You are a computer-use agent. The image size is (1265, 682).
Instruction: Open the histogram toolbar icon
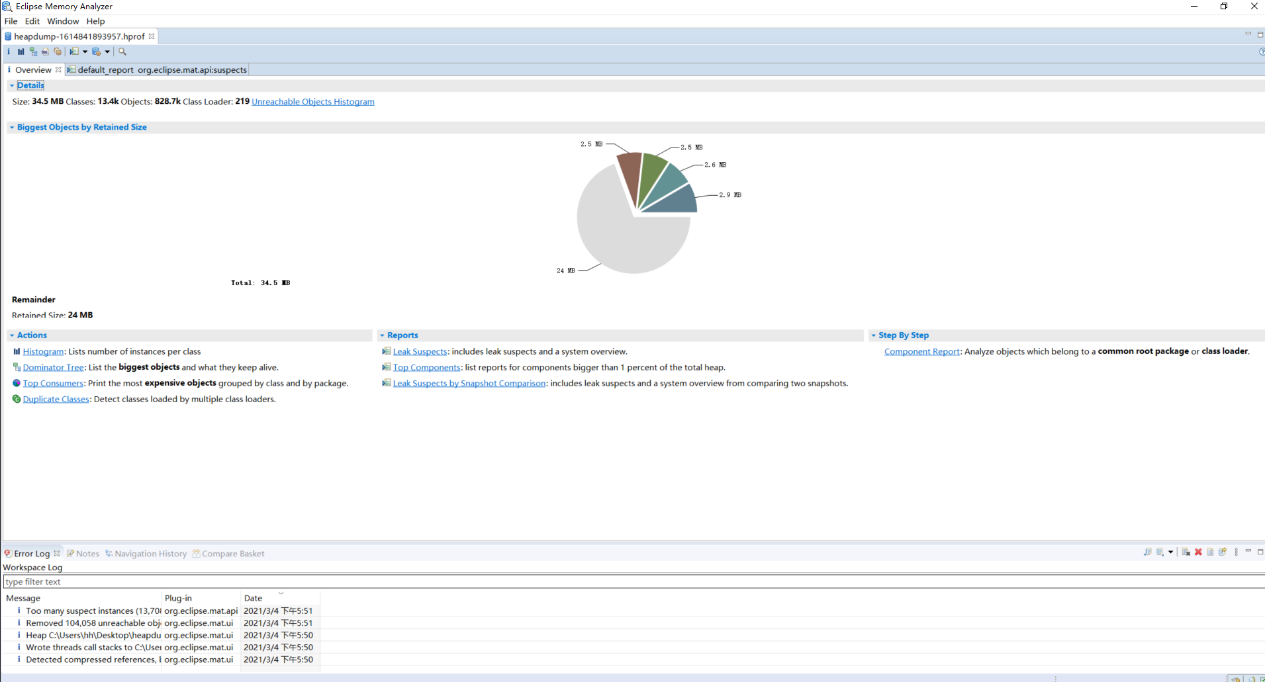(x=21, y=52)
